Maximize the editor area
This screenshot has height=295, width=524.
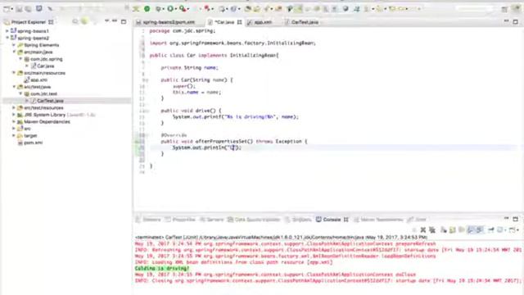515,22
